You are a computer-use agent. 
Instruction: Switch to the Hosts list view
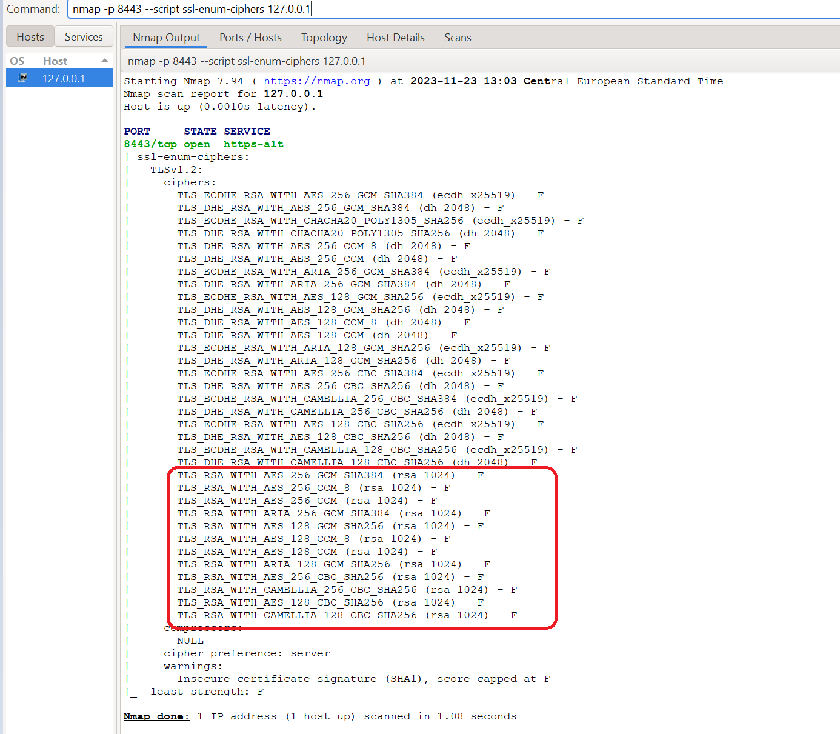pyautogui.click(x=30, y=37)
